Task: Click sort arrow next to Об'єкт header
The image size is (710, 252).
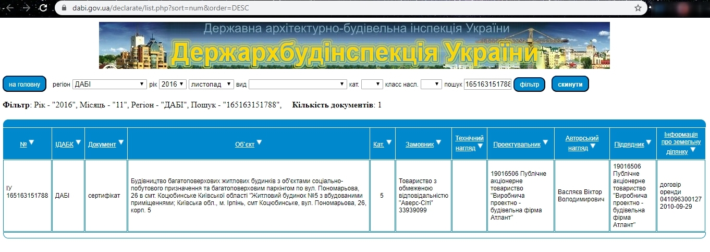Action: pos(259,142)
